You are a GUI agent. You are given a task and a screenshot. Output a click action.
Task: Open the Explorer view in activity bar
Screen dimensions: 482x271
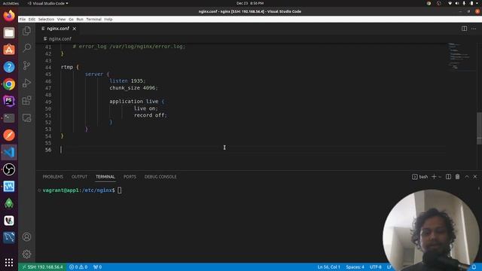(x=27, y=31)
